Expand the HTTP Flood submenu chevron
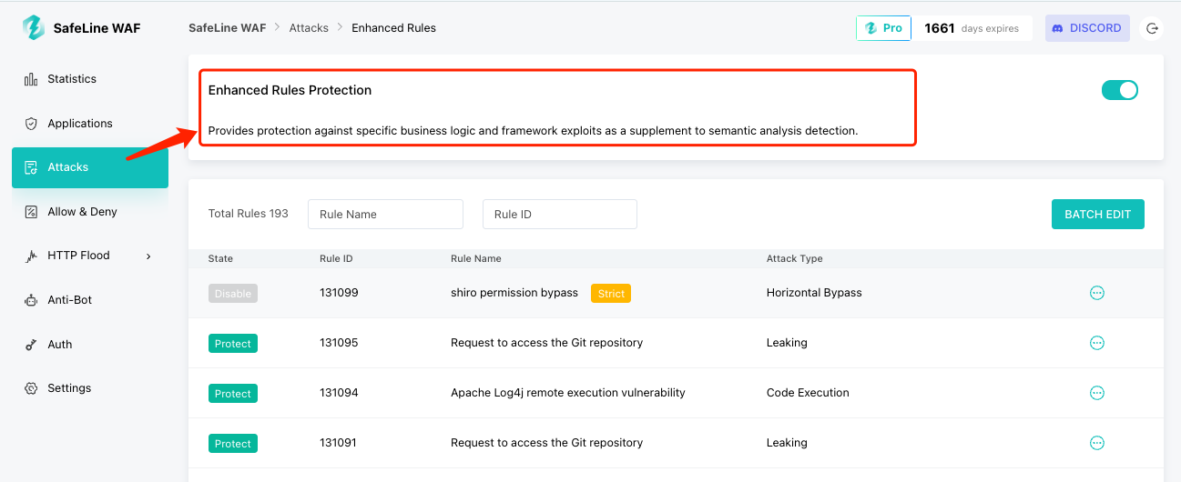Viewport: 1181px width, 482px height. coord(148,256)
